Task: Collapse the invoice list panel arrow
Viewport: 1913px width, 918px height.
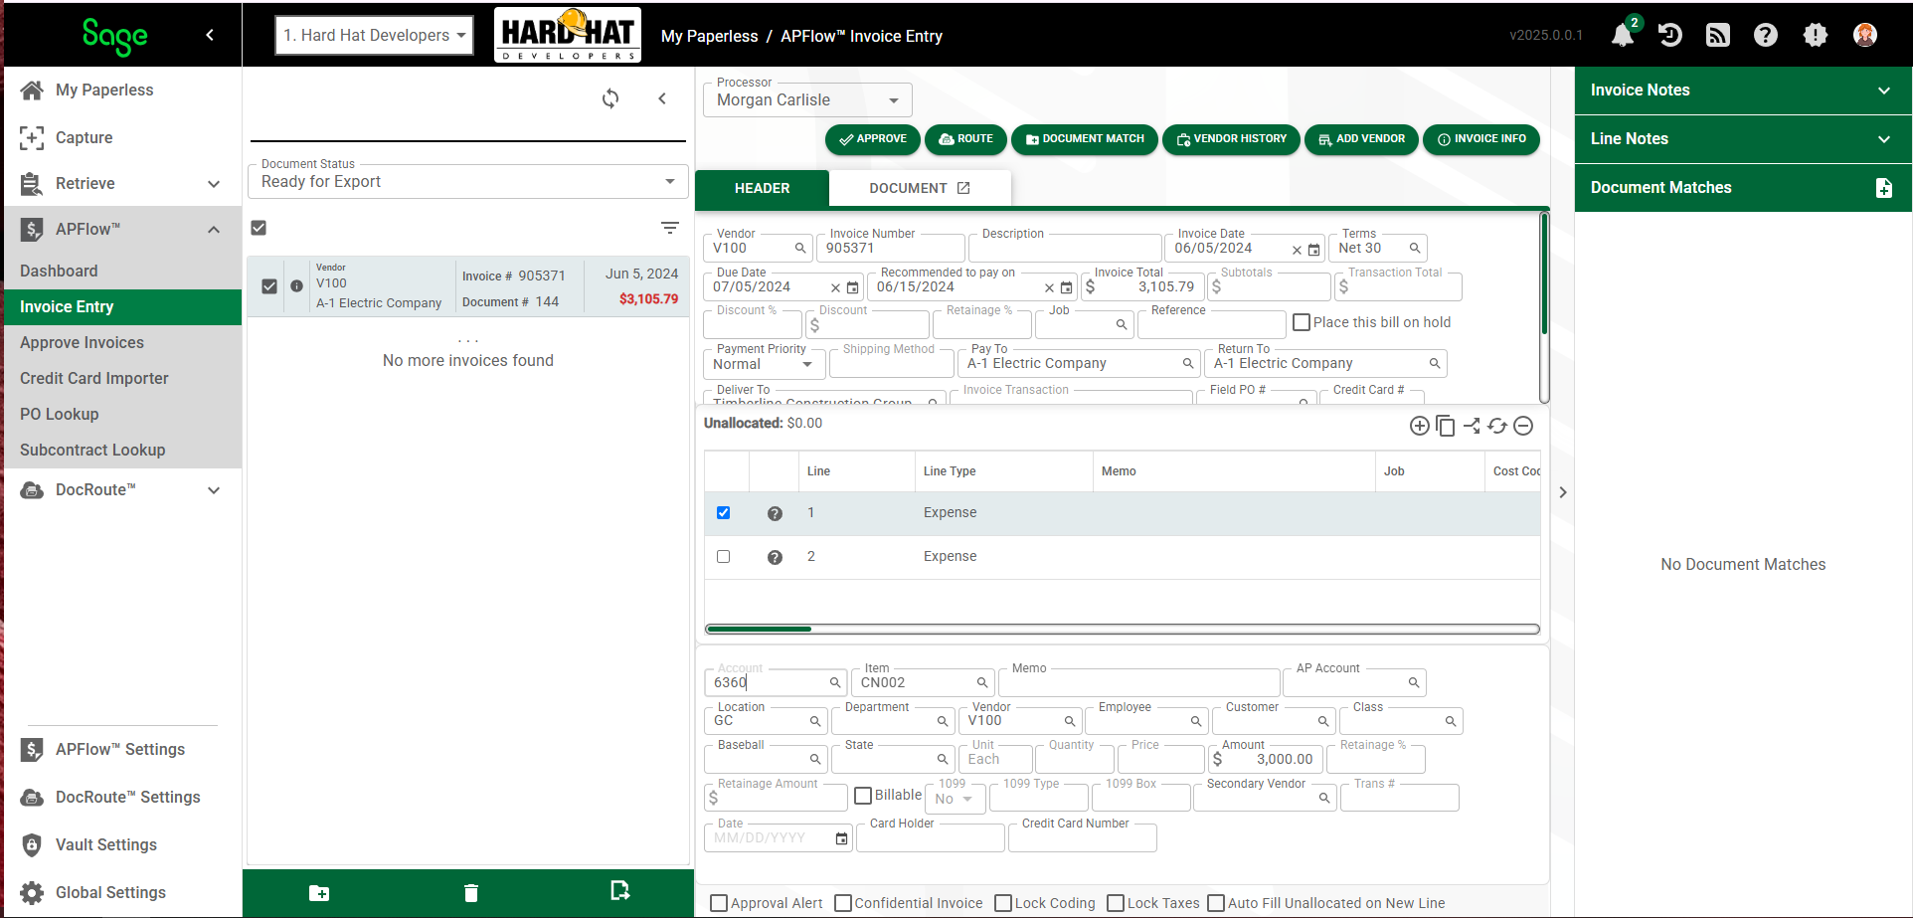Action: tap(662, 98)
